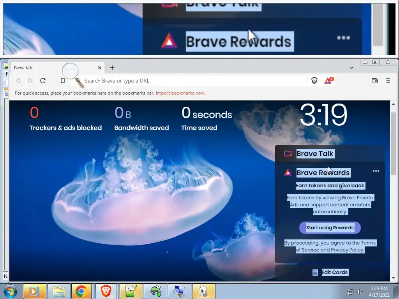399x299 pixels.
Task: Click the Trackers & ads blocked stat
Action: 65,119
